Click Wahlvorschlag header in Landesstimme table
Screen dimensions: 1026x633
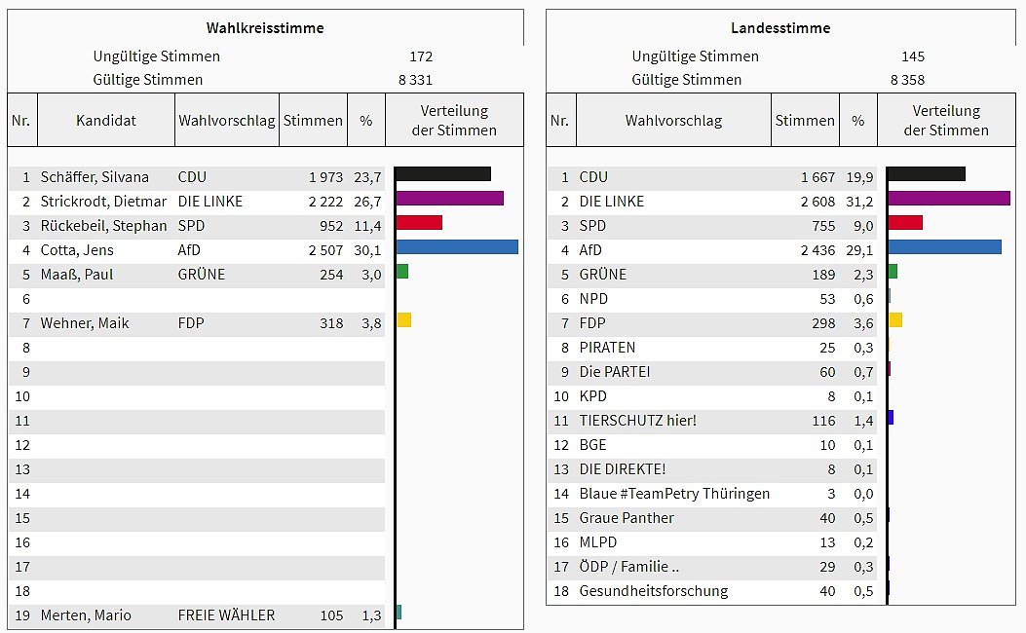(x=673, y=121)
